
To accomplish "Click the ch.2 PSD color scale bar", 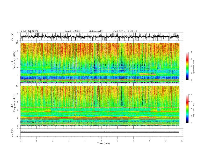I will (x=187, y=109).
